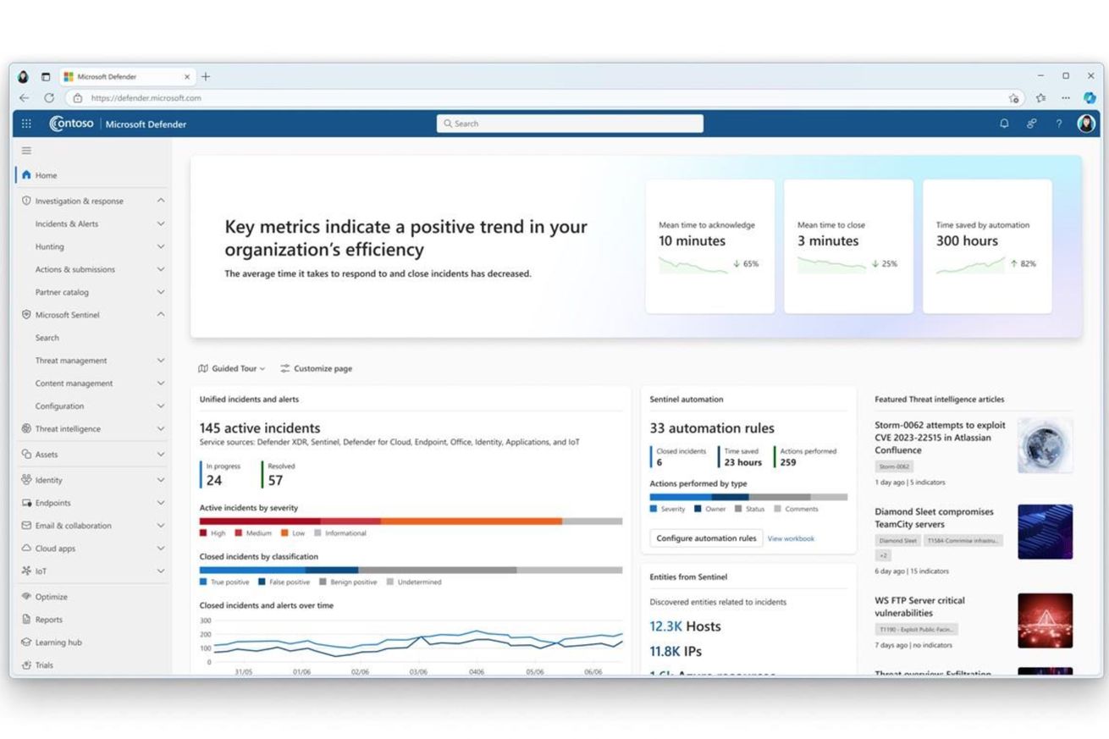The height and width of the screenshot is (739, 1109).
Task: Click the Active incidents by severity bar
Action: (411, 521)
